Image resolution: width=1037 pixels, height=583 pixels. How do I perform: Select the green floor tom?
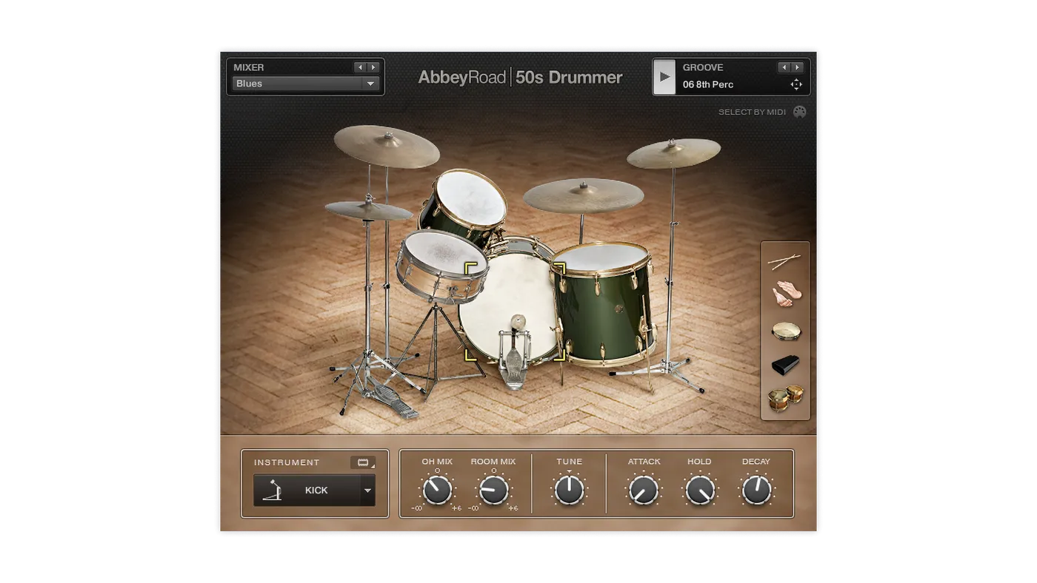click(604, 303)
